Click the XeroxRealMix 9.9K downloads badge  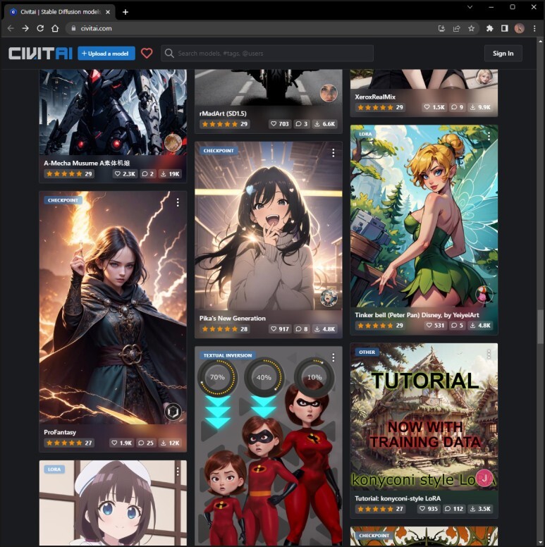tap(480, 107)
